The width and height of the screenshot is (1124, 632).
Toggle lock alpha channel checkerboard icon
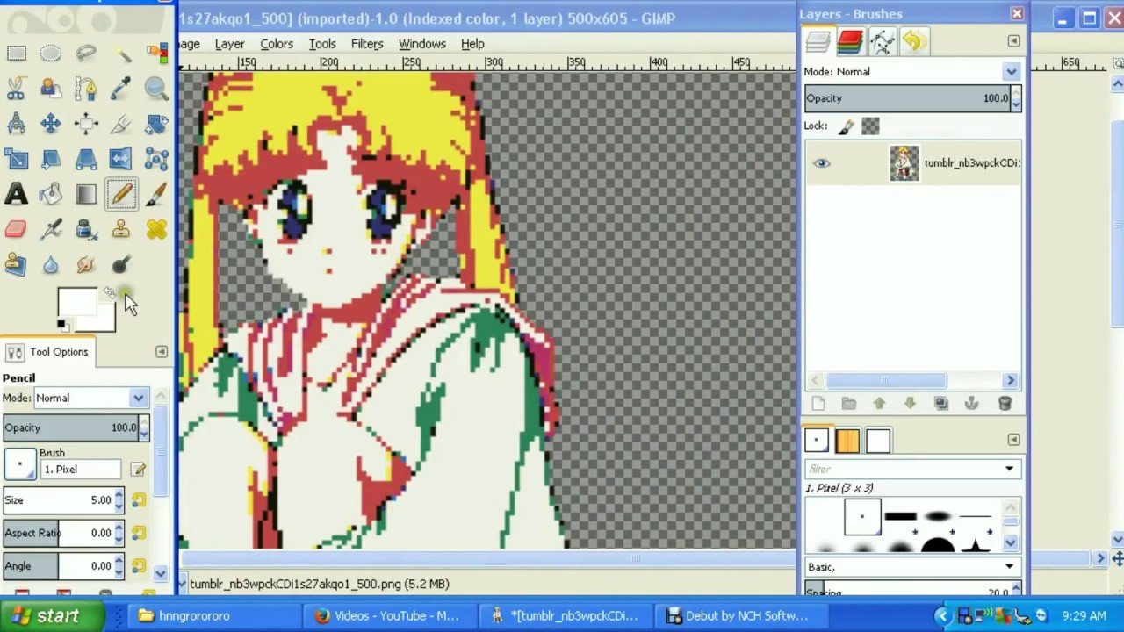870,126
